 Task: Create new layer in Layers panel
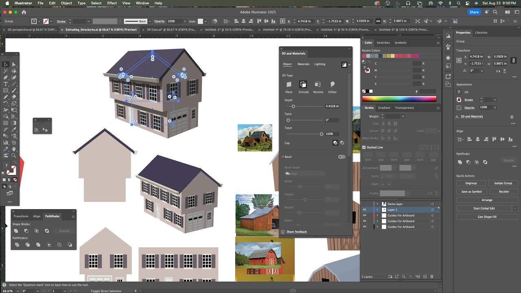425,277
